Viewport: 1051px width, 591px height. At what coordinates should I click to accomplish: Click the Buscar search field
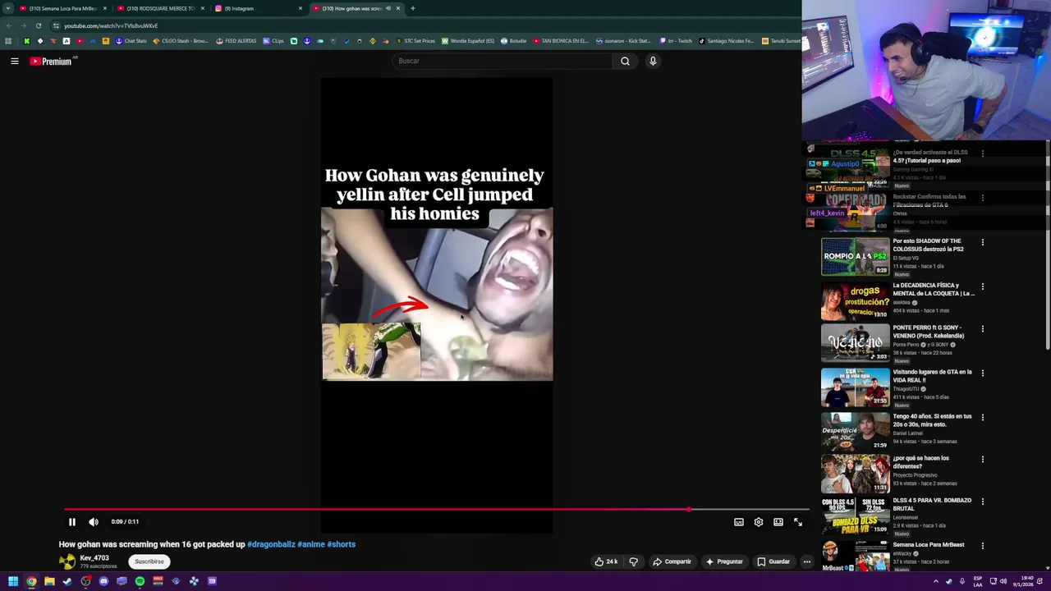503,61
